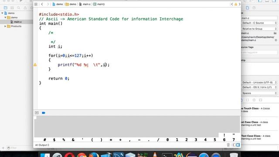
Task: Click the for loop line
Action: (x=71, y=55)
